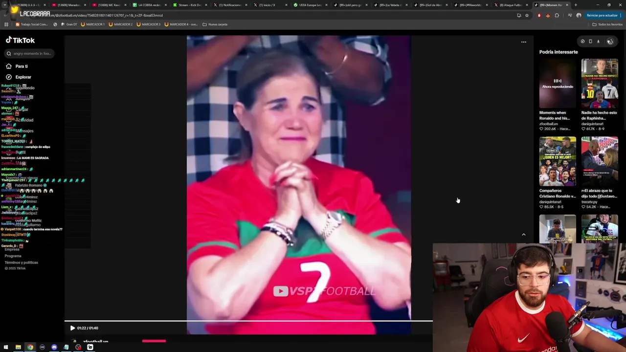Open 'Compañeros Cristiano Ronaldo' video thumbnail
The height and width of the screenshot is (352, 626).
tap(558, 161)
